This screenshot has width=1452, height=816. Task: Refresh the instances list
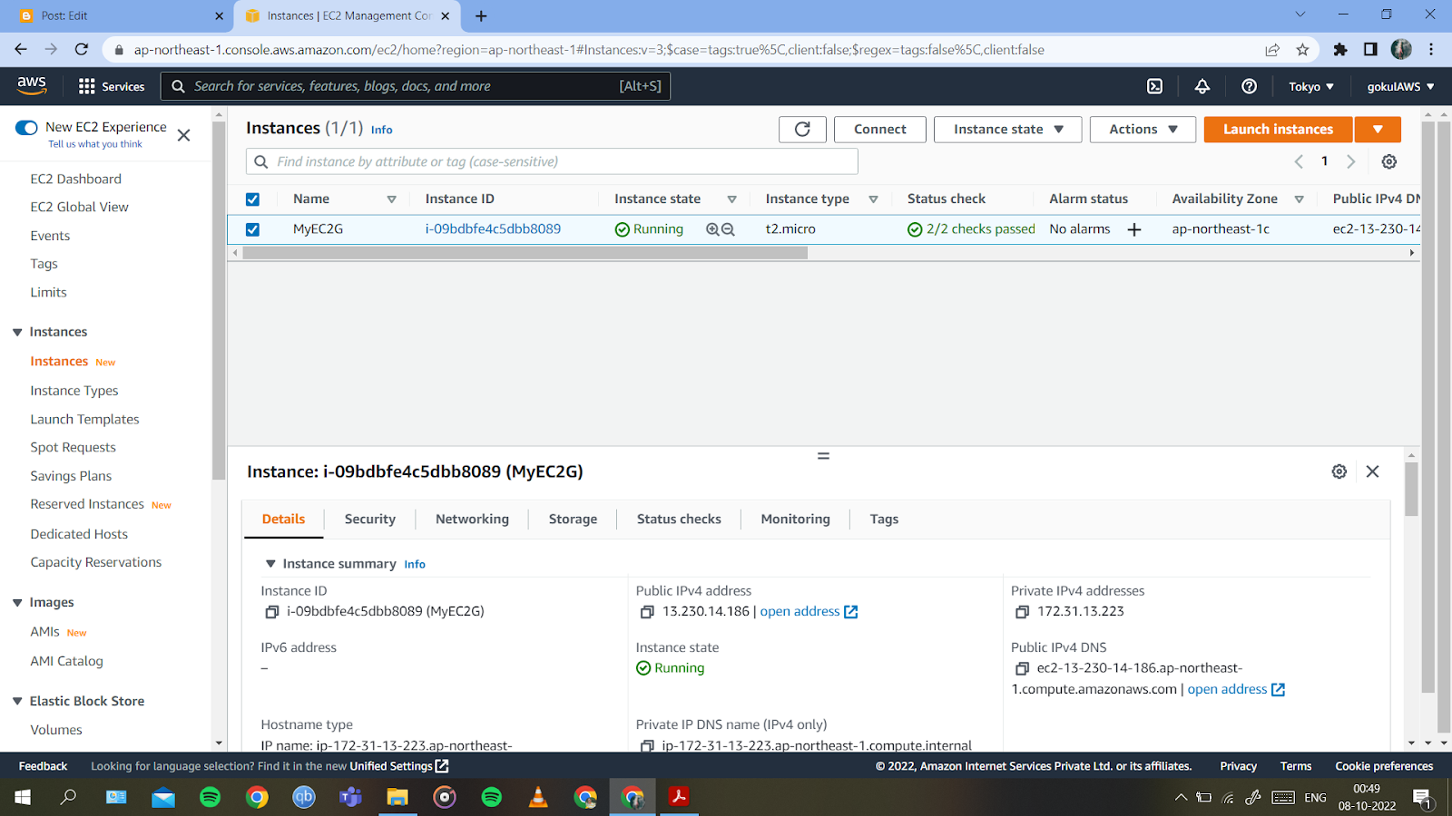pyautogui.click(x=802, y=130)
